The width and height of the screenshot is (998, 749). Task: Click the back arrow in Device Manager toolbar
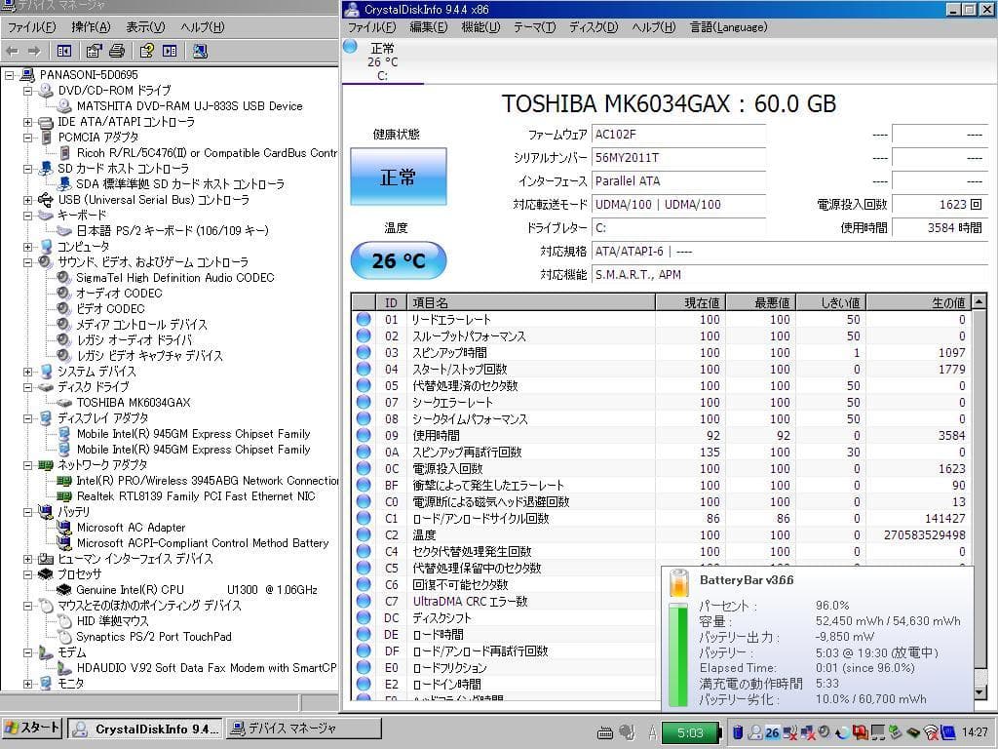tap(12, 51)
